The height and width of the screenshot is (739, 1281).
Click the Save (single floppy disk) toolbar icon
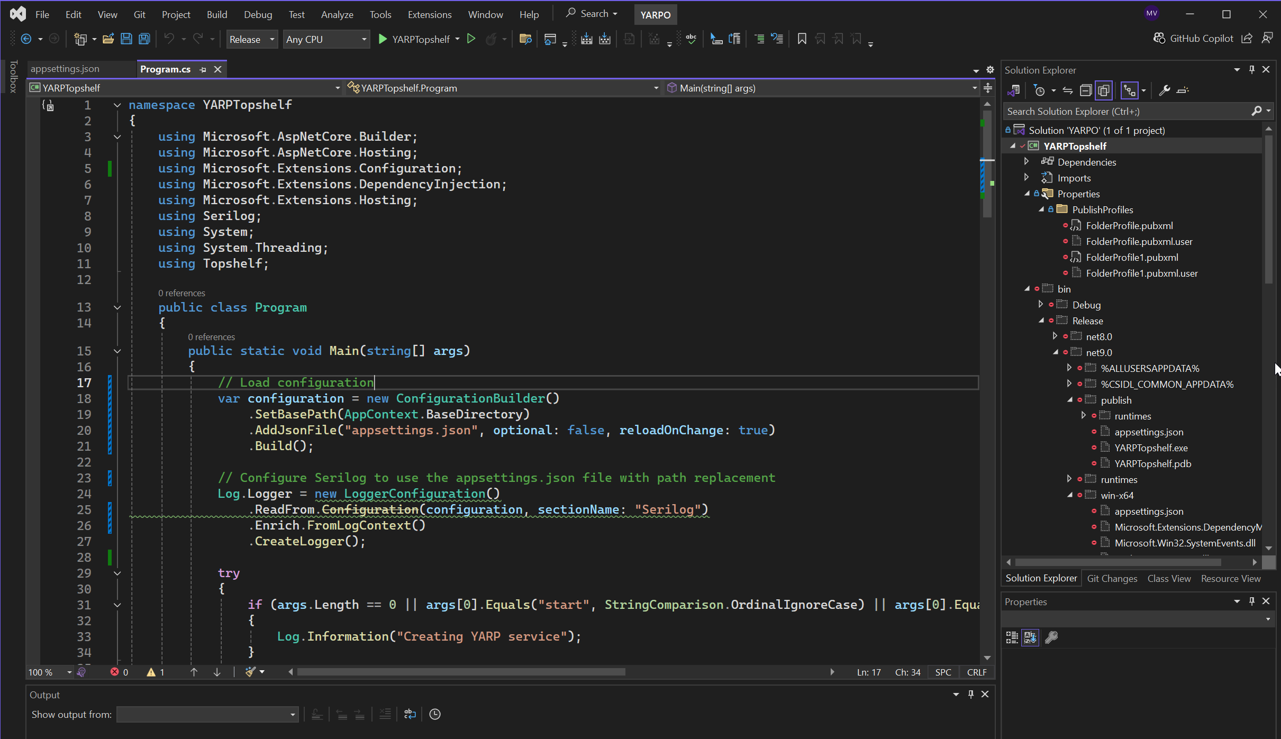pos(126,39)
